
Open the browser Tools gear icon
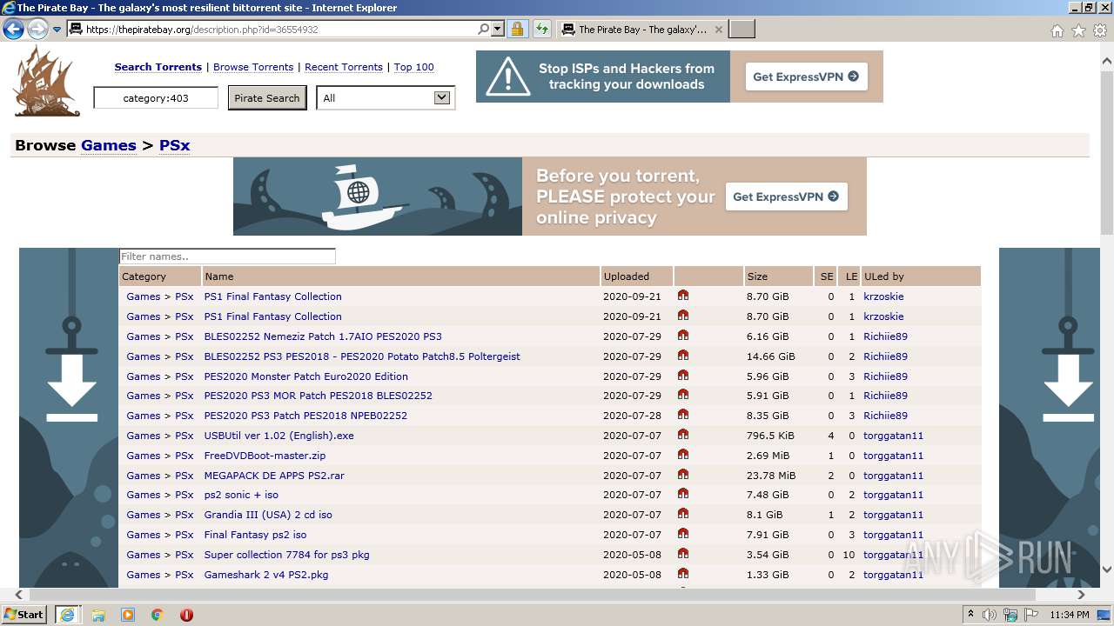coord(1100,30)
